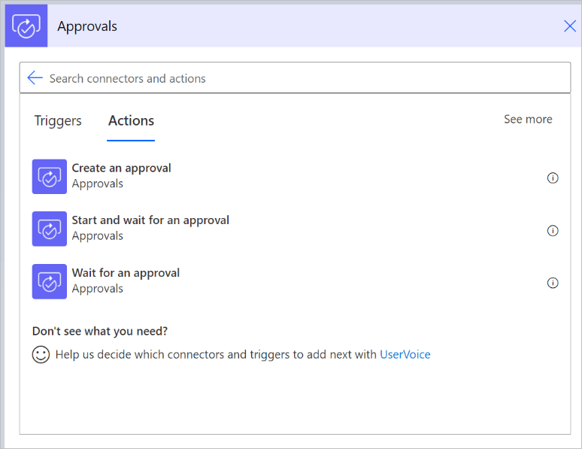Open info for Wait for an approval
Image resolution: width=582 pixels, height=449 pixels.
point(553,284)
